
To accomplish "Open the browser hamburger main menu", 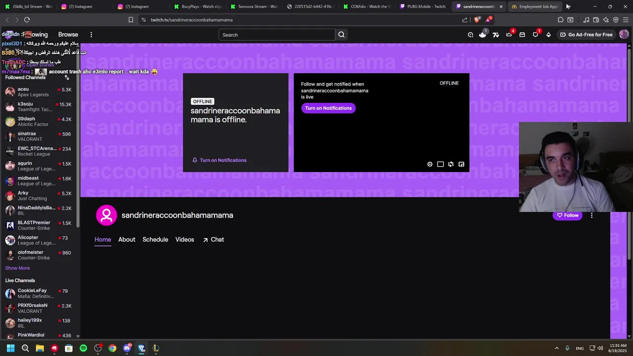I will (x=626, y=20).
